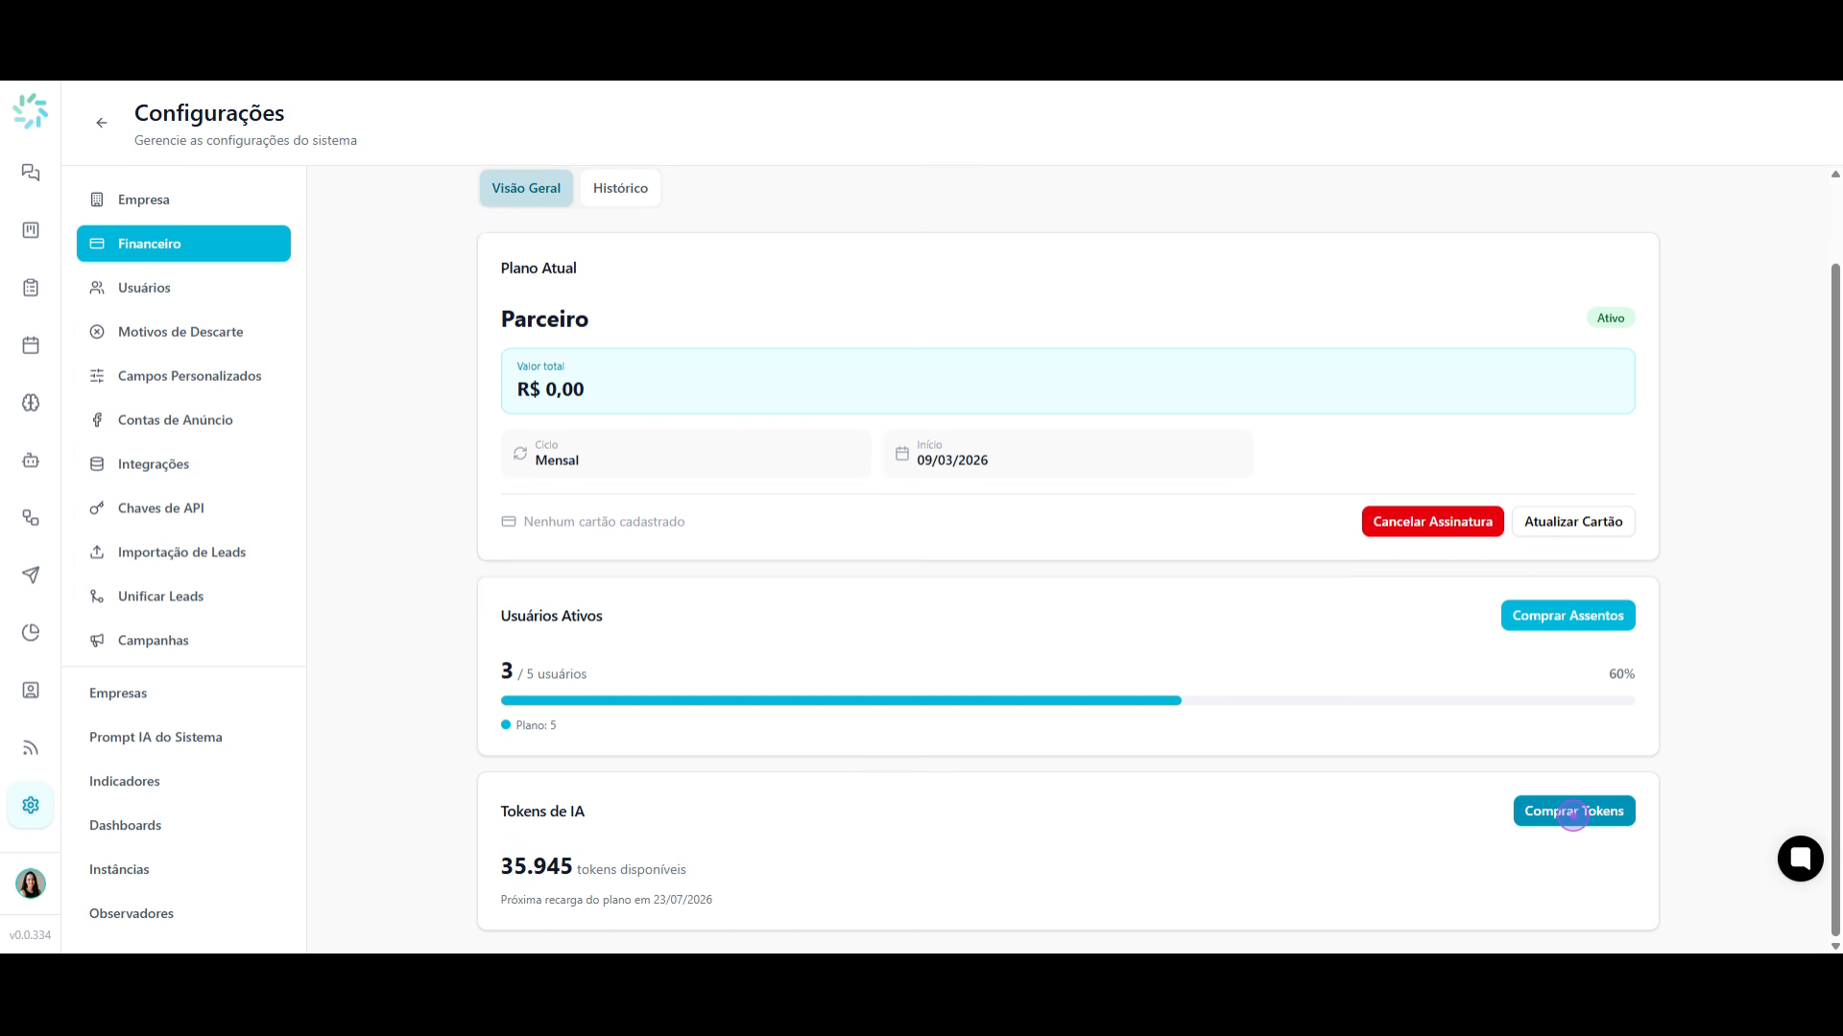Click the Comprar Tokens button

tap(1574, 812)
